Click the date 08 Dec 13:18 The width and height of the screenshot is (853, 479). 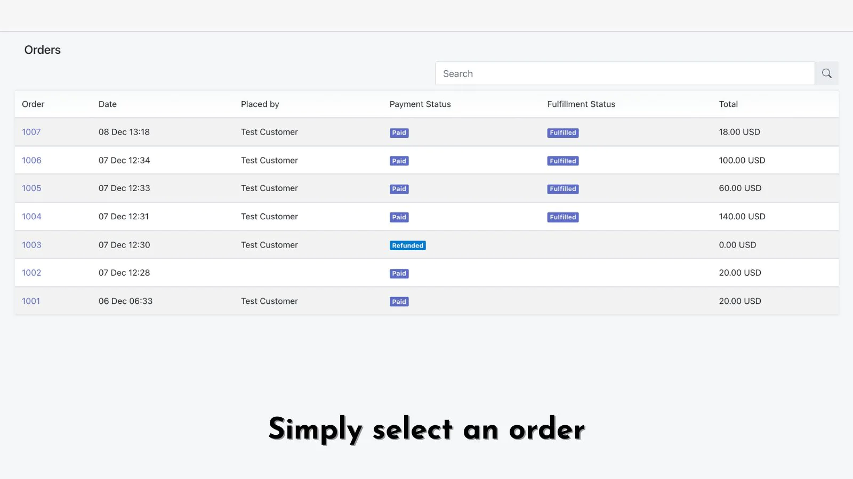coord(124,132)
